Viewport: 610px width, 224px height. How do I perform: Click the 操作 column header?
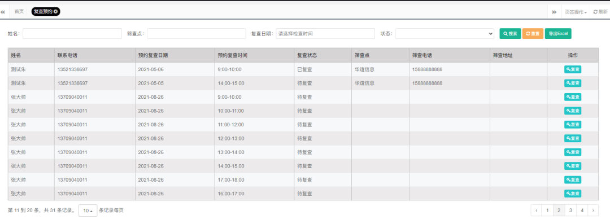coord(573,55)
